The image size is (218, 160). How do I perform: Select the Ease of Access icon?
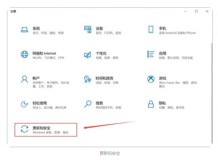point(24,104)
